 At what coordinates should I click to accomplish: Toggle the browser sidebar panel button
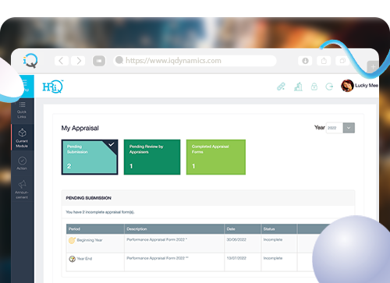pos(99,61)
